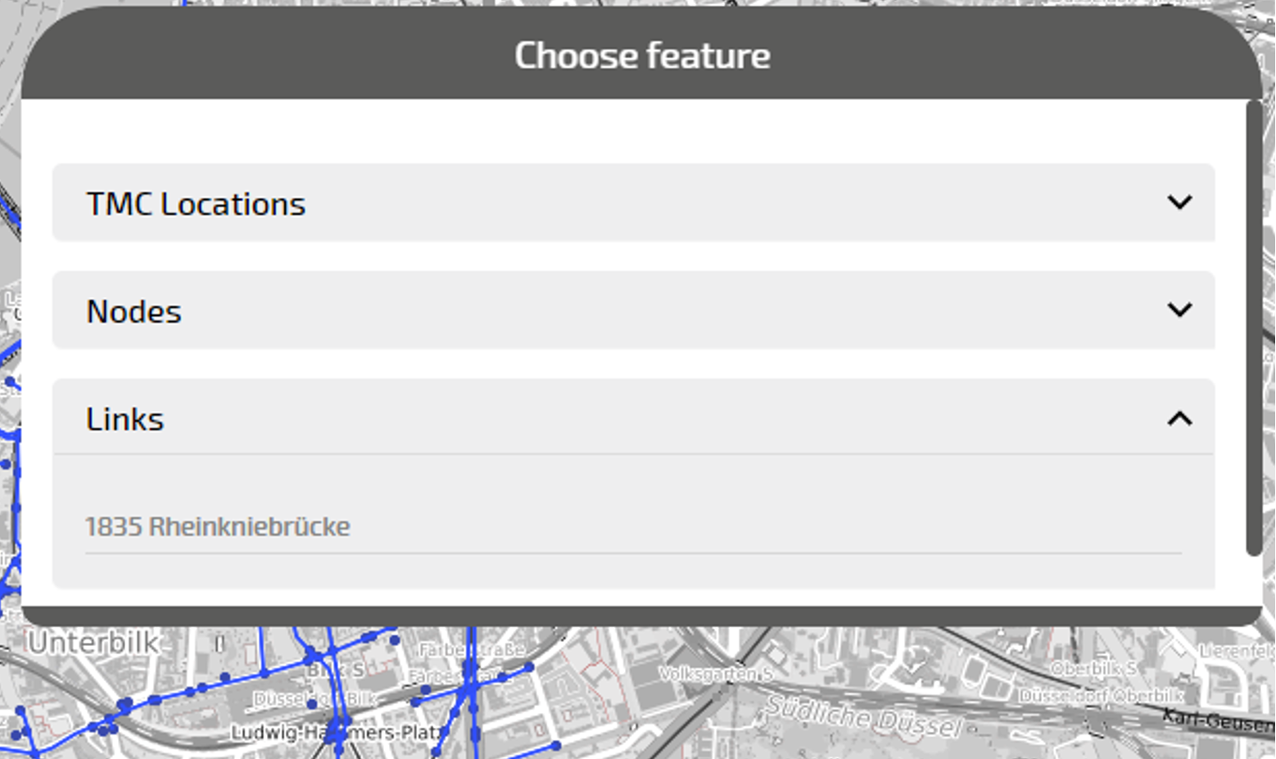The width and height of the screenshot is (1276, 759).
Task: Click the Färberstraße label on map
Action: click(x=472, y=650)
